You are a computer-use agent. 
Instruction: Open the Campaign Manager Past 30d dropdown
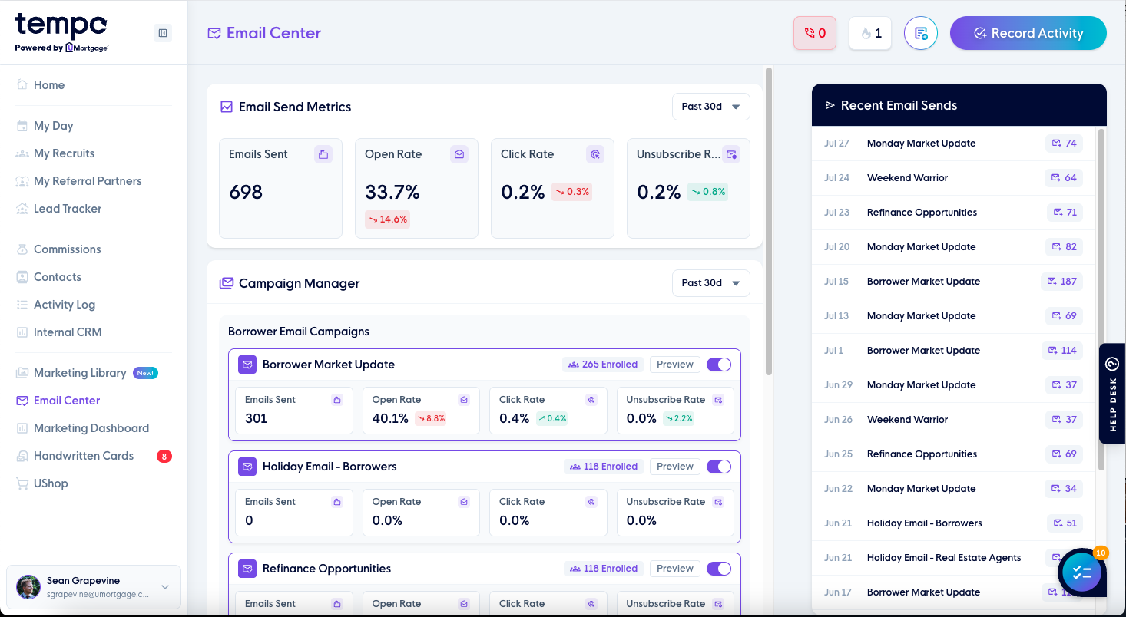(x=710, y=283)
